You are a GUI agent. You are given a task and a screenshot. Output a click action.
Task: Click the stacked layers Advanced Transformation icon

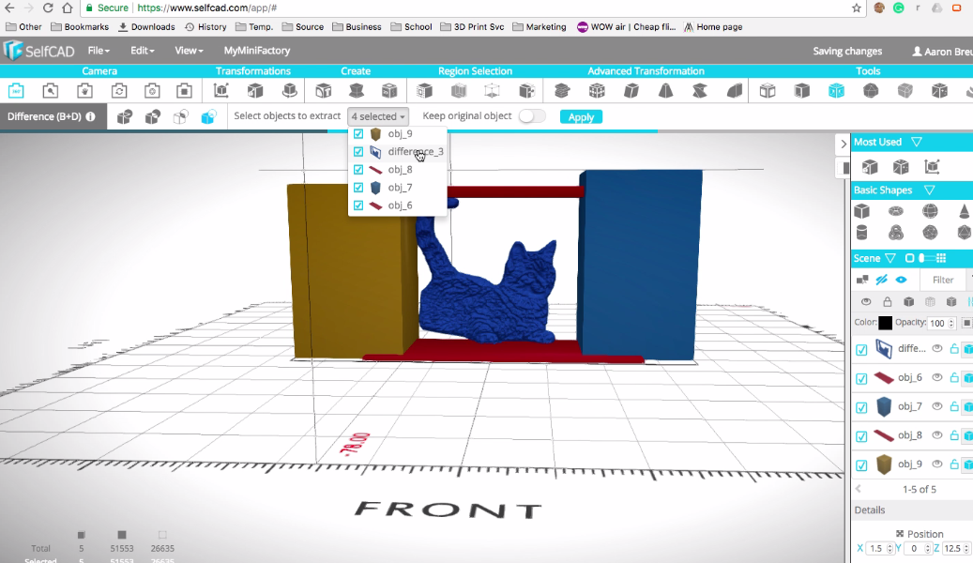(x=562, y=91)
